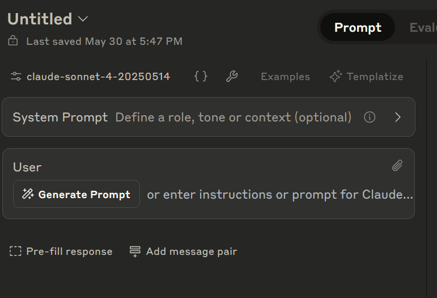Screen dimensions: 437x298
Task: Switch to the Evaluate tab
Action: (x=422, y=27)
